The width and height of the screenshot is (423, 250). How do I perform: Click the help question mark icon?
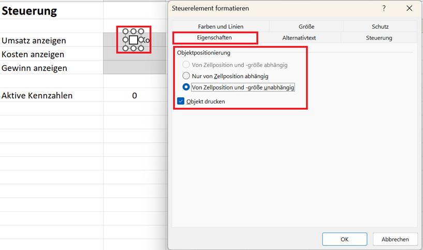384,8
